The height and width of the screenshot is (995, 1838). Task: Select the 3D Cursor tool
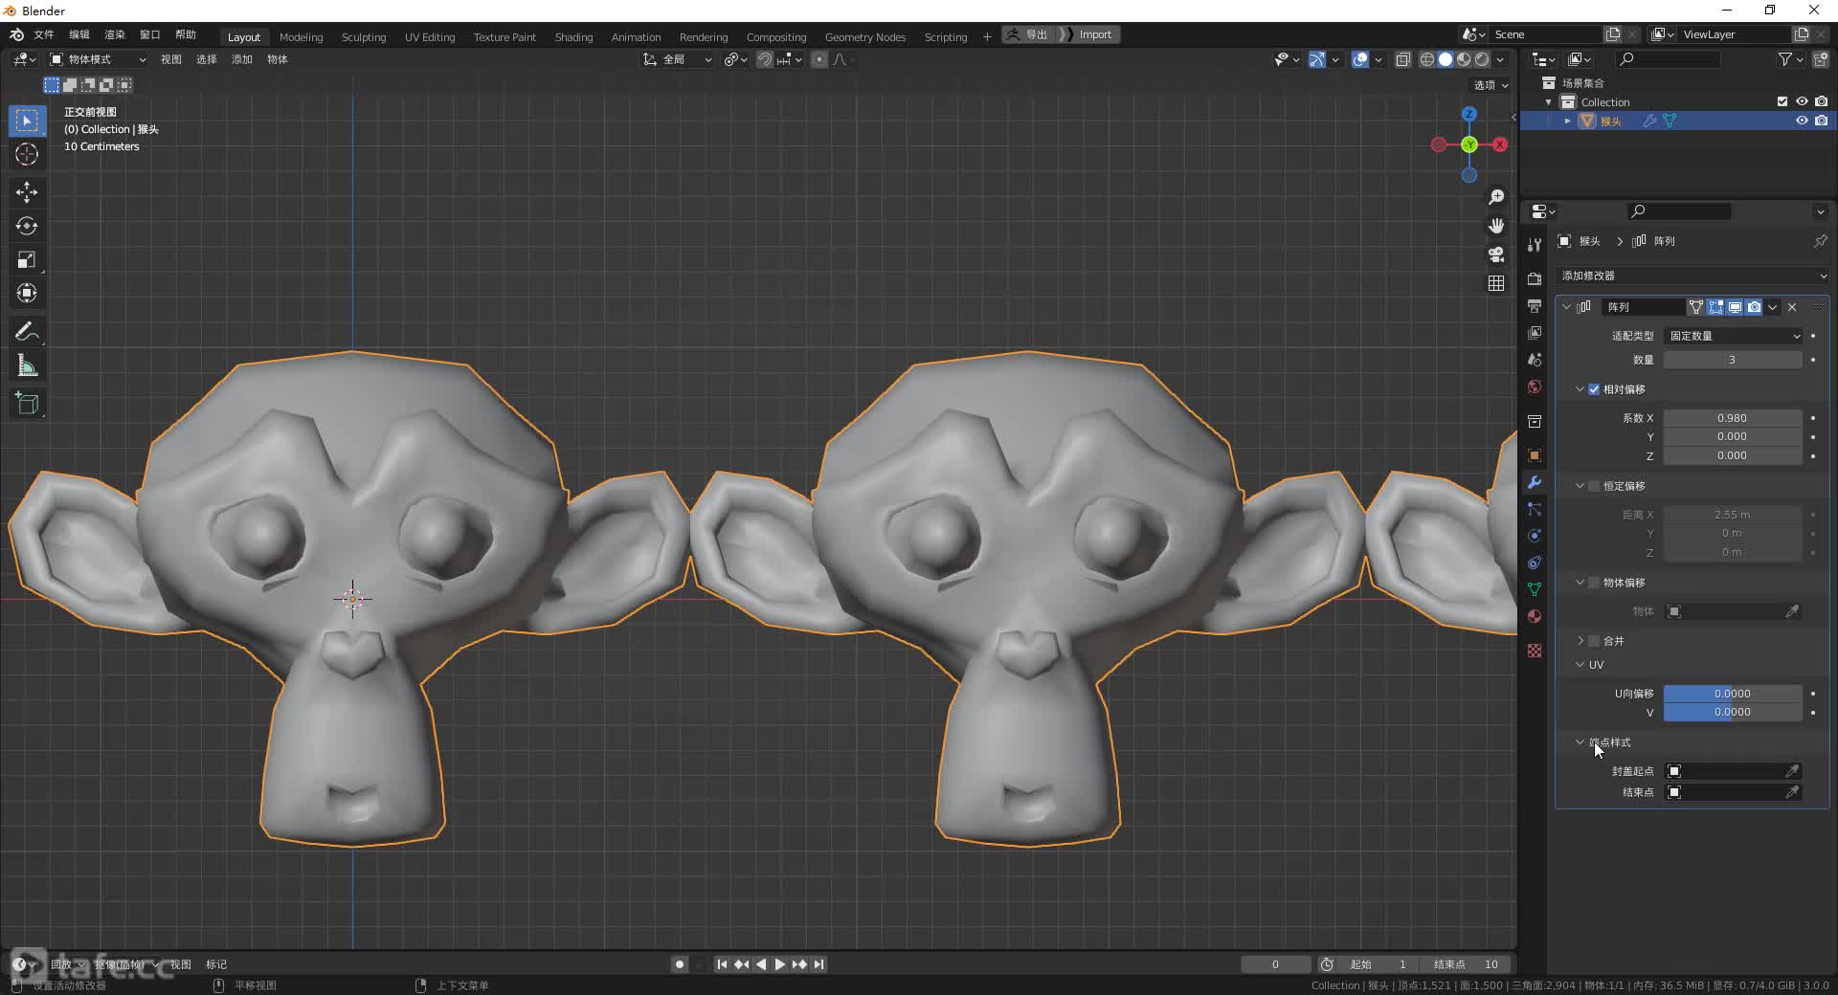point(27,154)
